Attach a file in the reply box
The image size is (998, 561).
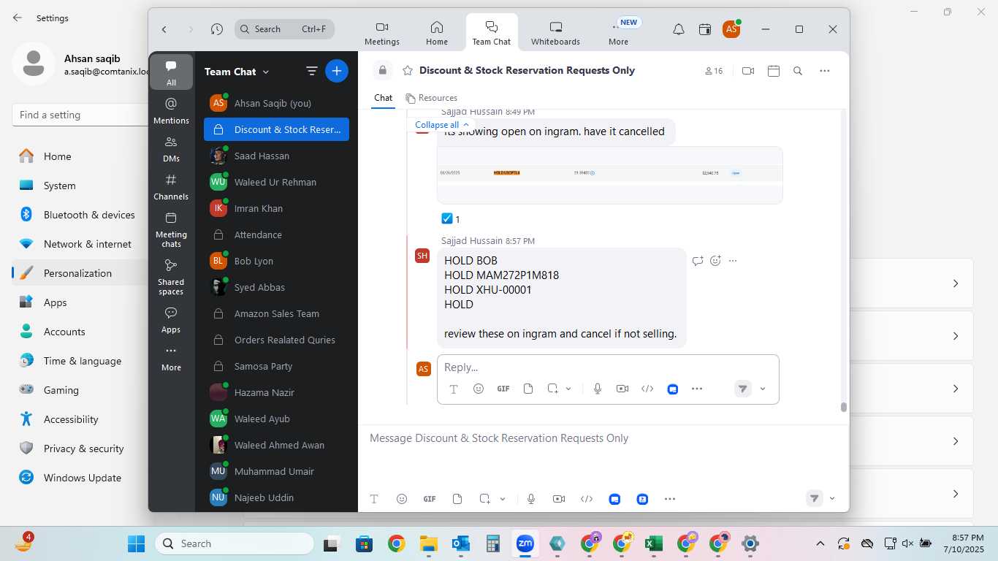528,389
